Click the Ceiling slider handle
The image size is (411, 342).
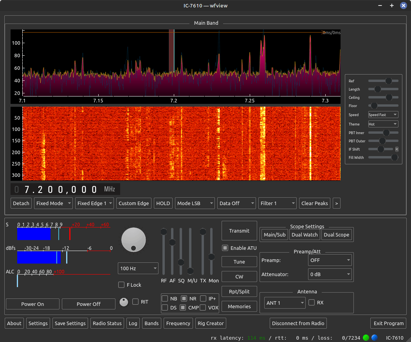click(389, 97)
